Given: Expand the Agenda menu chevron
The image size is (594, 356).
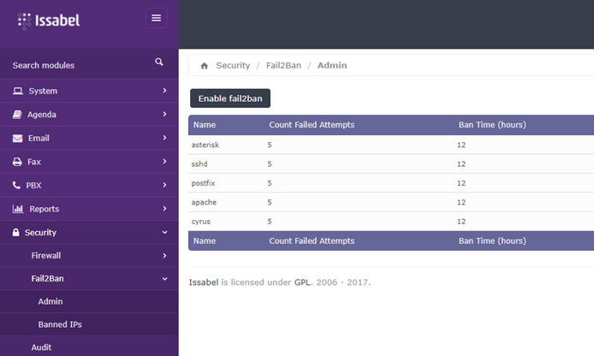Looking at the screenshot, I should (x=164, y=114).
